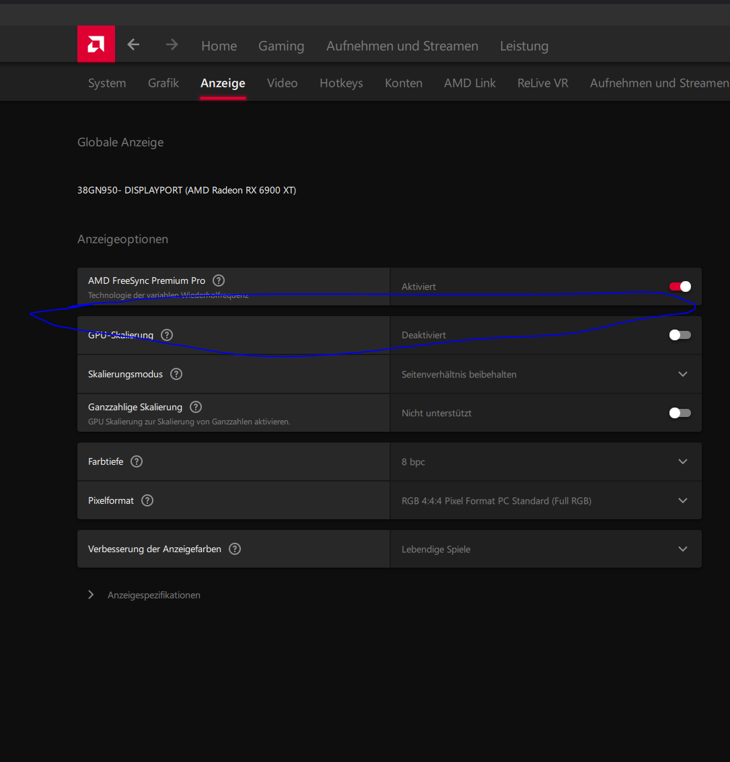Screen dimensions: 730x762
Task: Switch to the Video tab
Action: [x=283, y=83]
